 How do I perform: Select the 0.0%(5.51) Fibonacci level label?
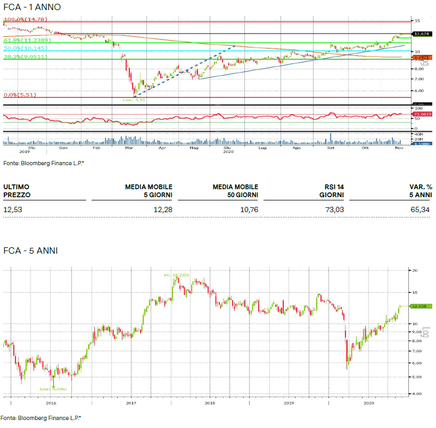20,95
